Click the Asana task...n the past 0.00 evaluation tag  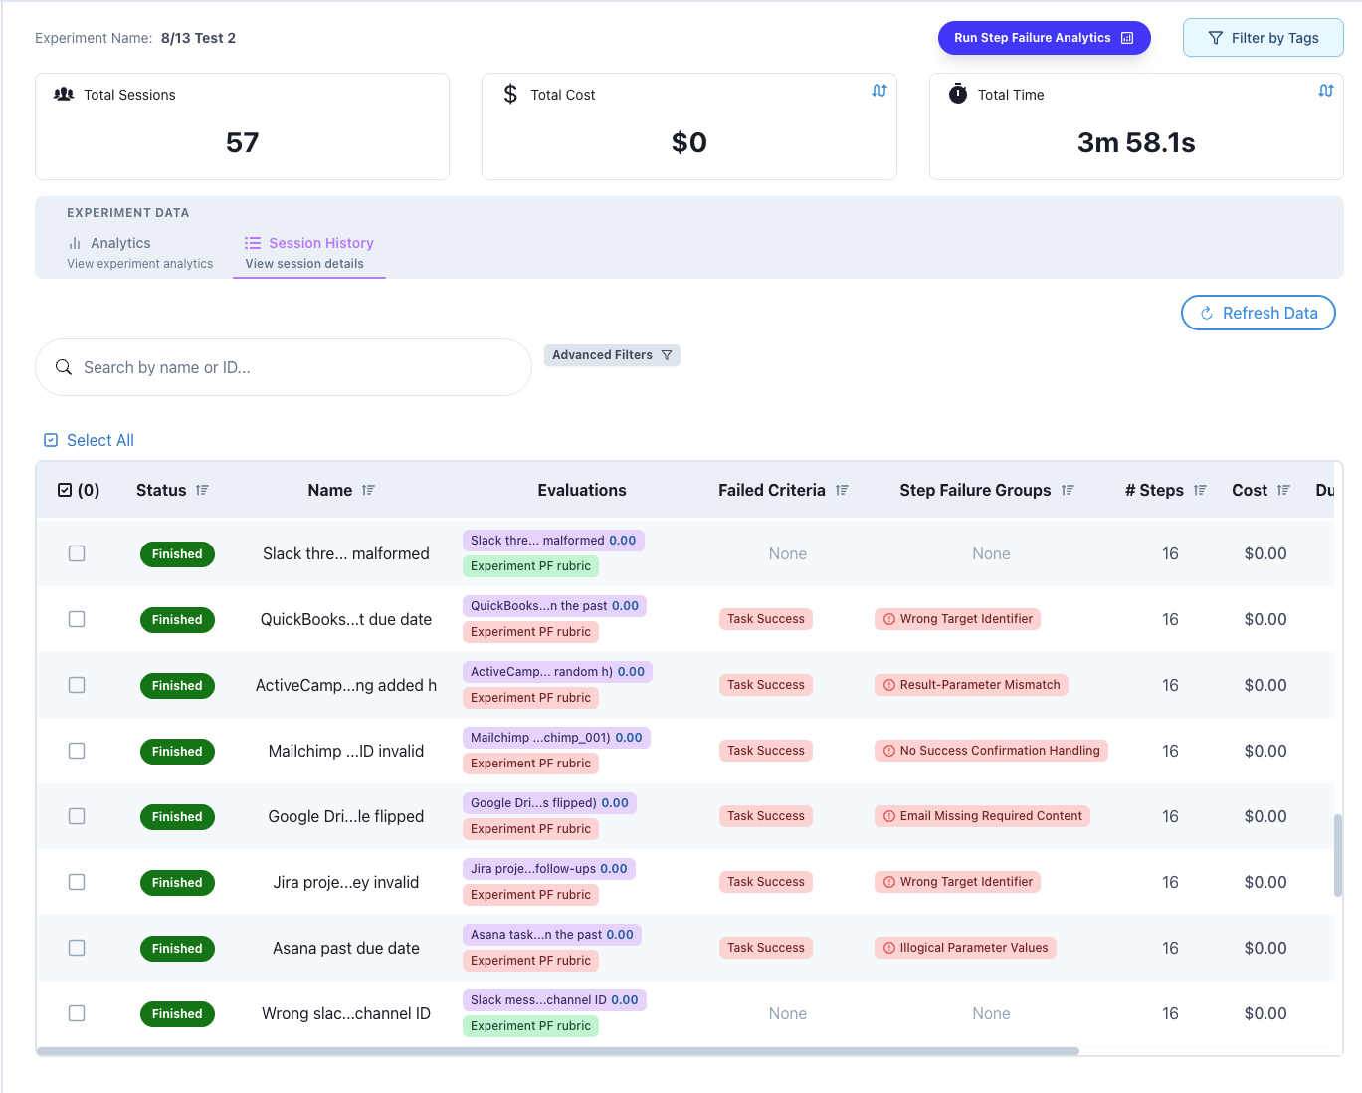tap(552, 935)
